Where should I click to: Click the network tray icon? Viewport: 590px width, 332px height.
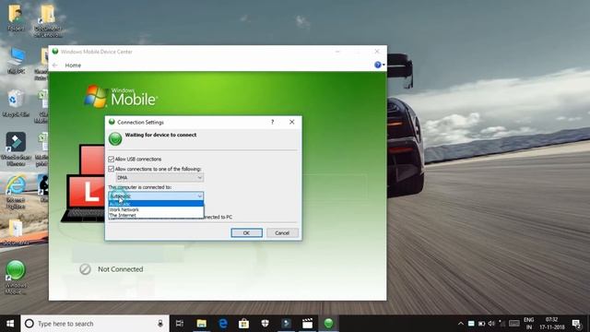501,324
